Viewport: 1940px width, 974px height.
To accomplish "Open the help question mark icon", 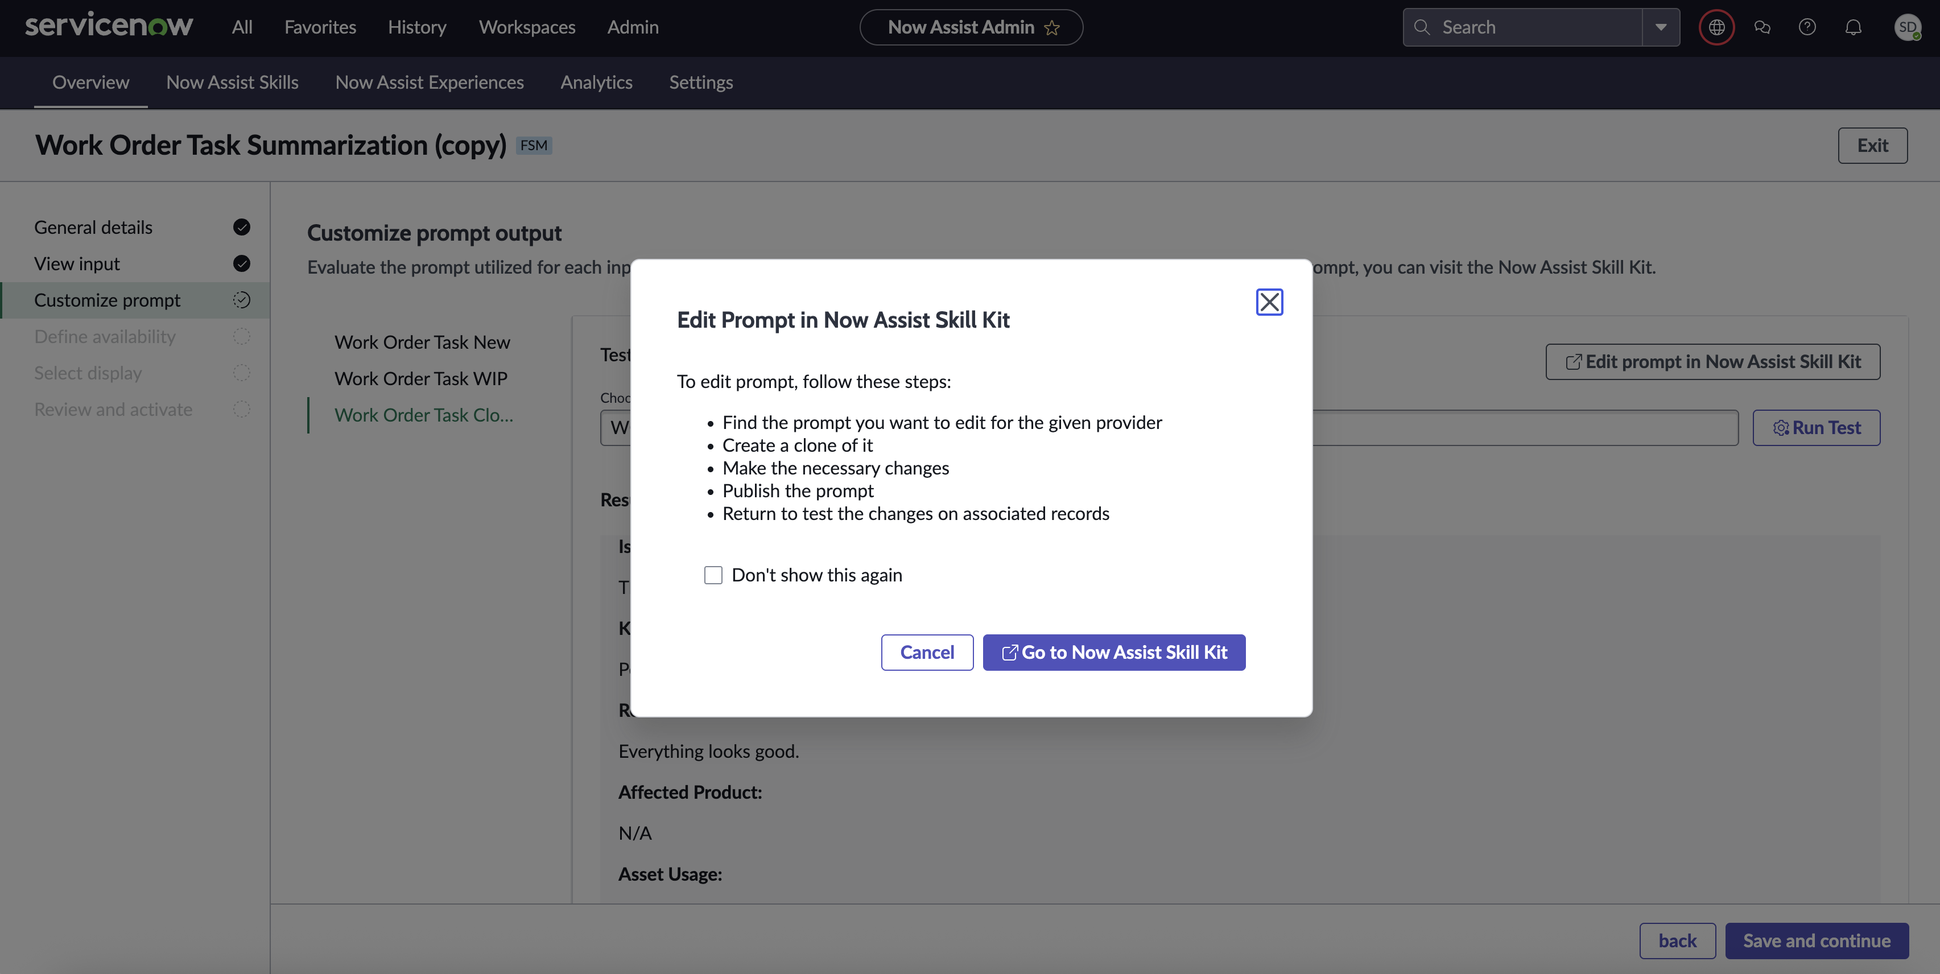I will (1807, 27).
